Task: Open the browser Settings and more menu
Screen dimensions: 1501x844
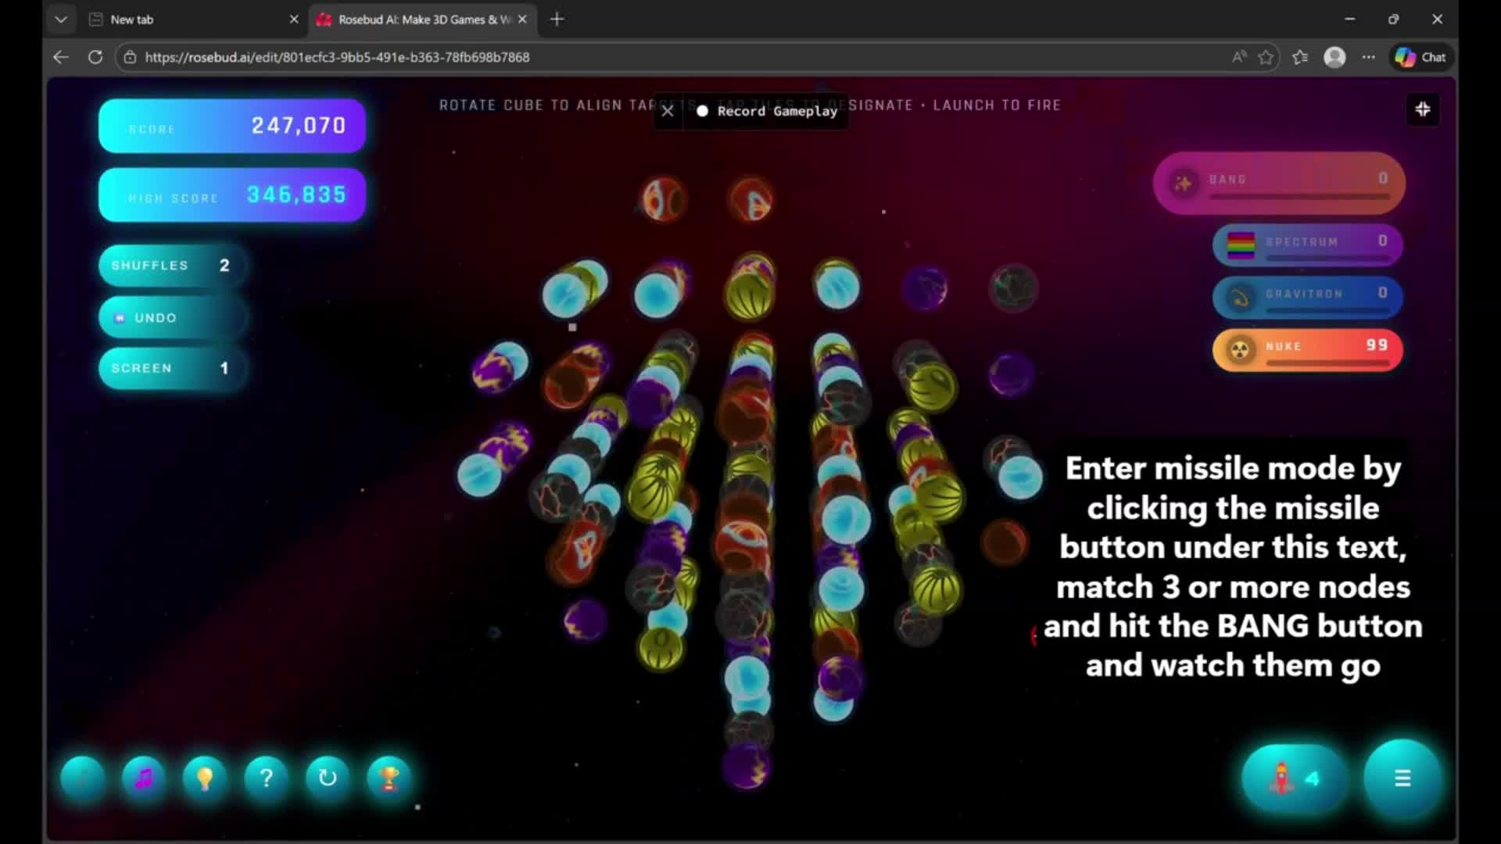Action: coord(1368,57)
